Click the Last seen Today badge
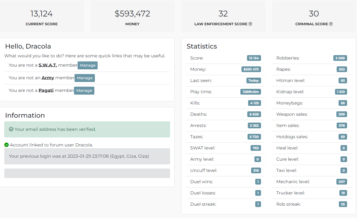 (254, 81)
